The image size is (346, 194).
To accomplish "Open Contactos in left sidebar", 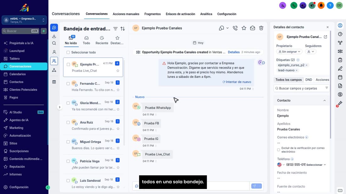I will [16, 82].
